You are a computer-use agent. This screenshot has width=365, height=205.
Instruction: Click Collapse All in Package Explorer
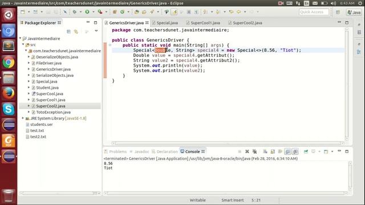tap(68, 31)
